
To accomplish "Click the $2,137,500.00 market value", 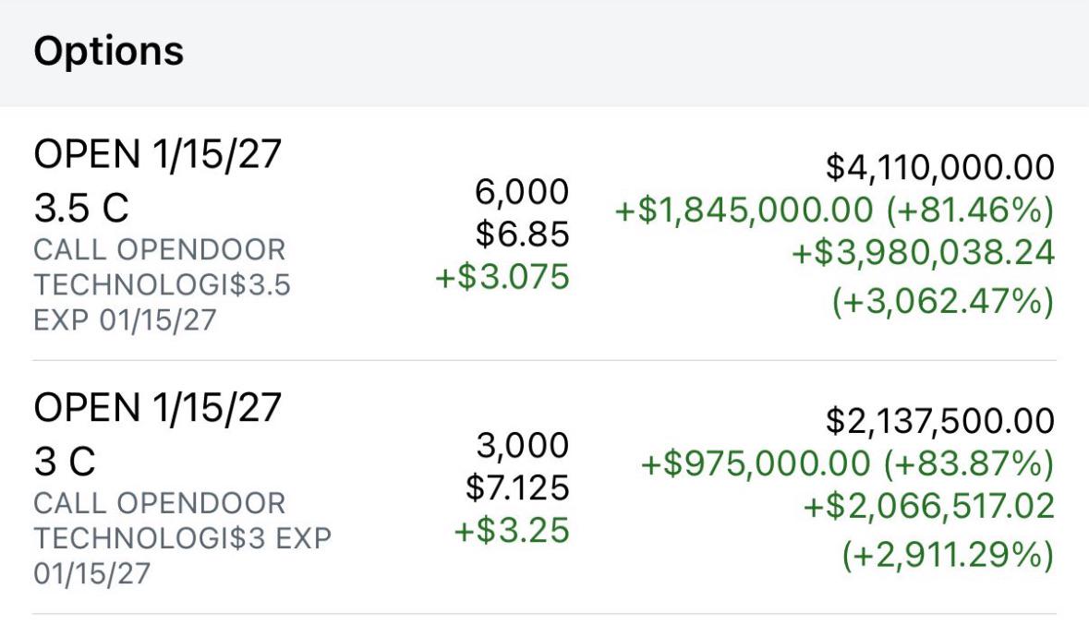I will coord(940,421).
